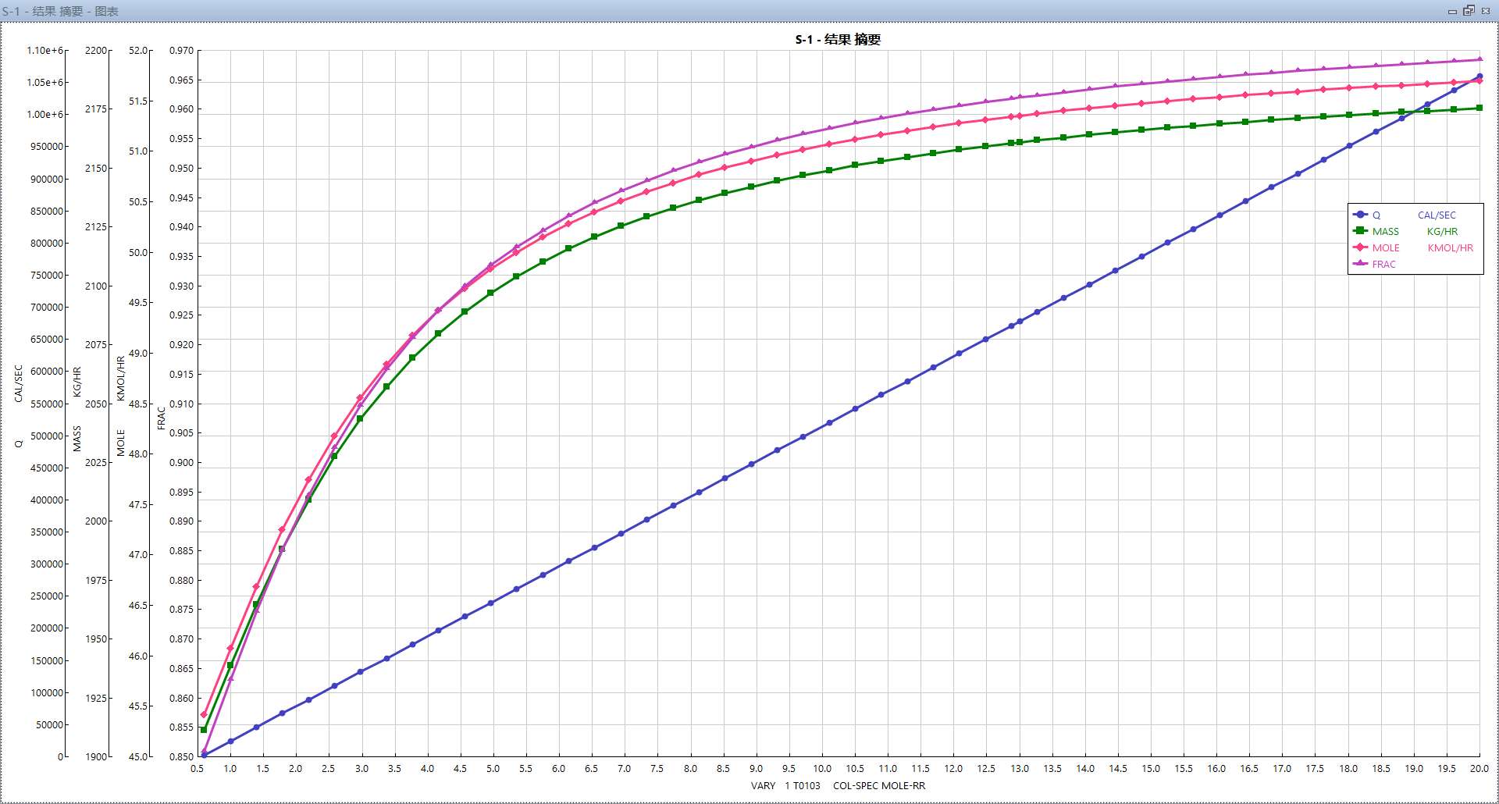This screenshot has height=804, width=1499.
Task: Click x-axis tick '10.0'
Action: tap(822, 769)
